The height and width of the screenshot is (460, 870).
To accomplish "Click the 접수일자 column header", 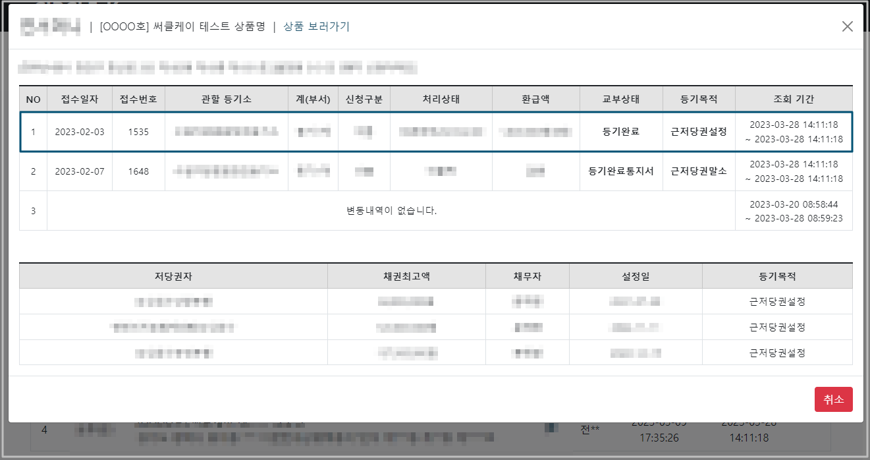I will tap(79, 100).
